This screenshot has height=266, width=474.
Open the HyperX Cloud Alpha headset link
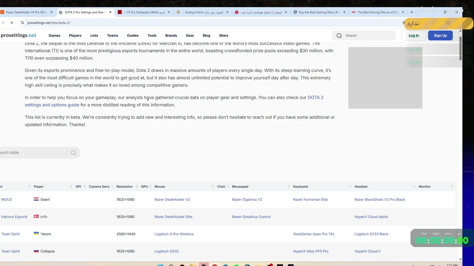click(x=371, y=217)
